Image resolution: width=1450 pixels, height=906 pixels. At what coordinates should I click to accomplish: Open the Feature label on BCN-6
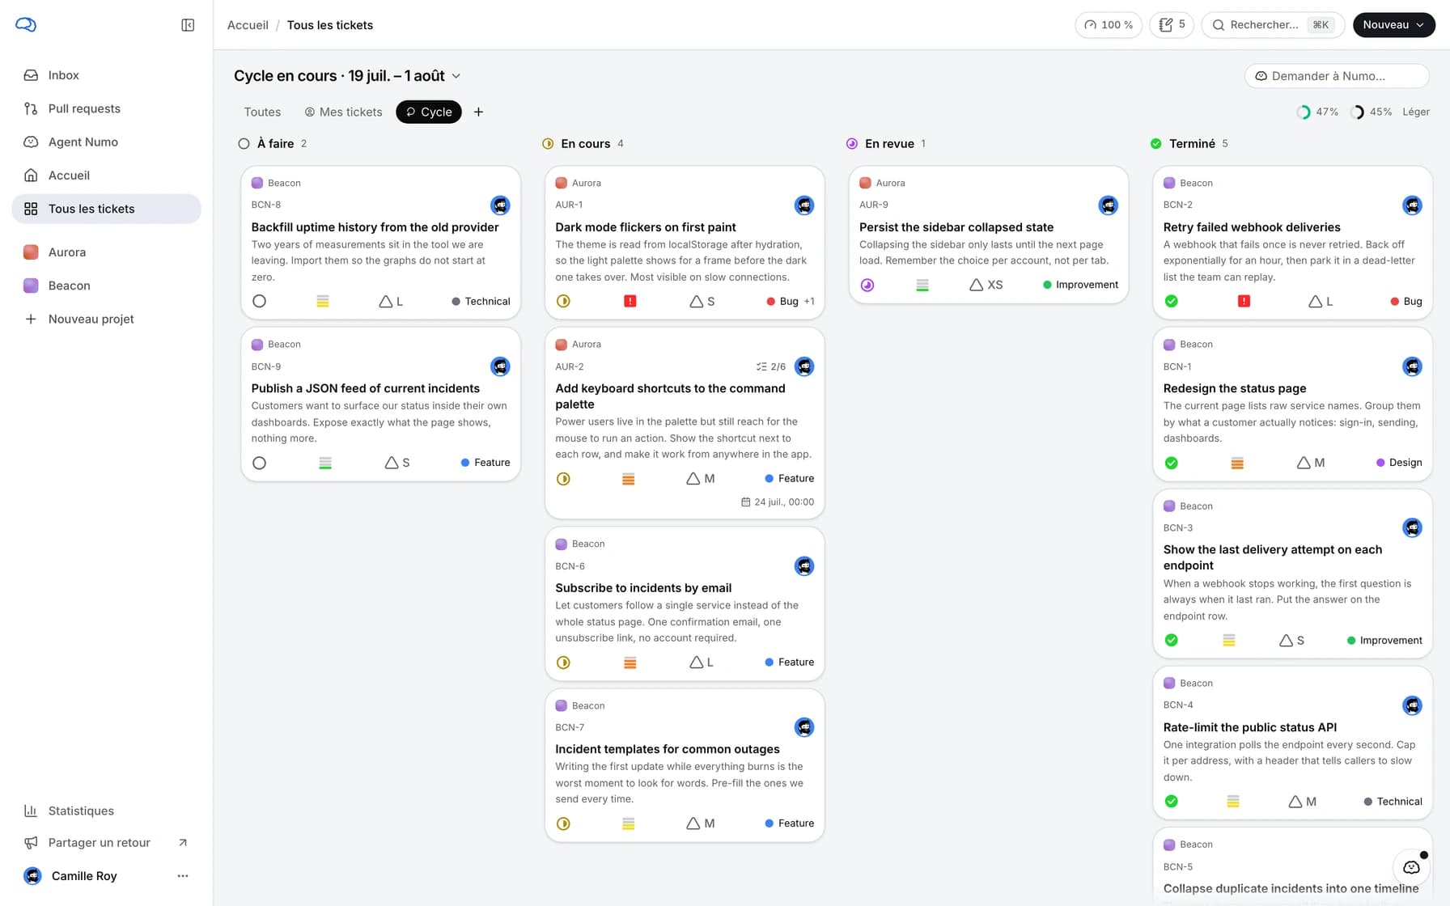point(790,663)
